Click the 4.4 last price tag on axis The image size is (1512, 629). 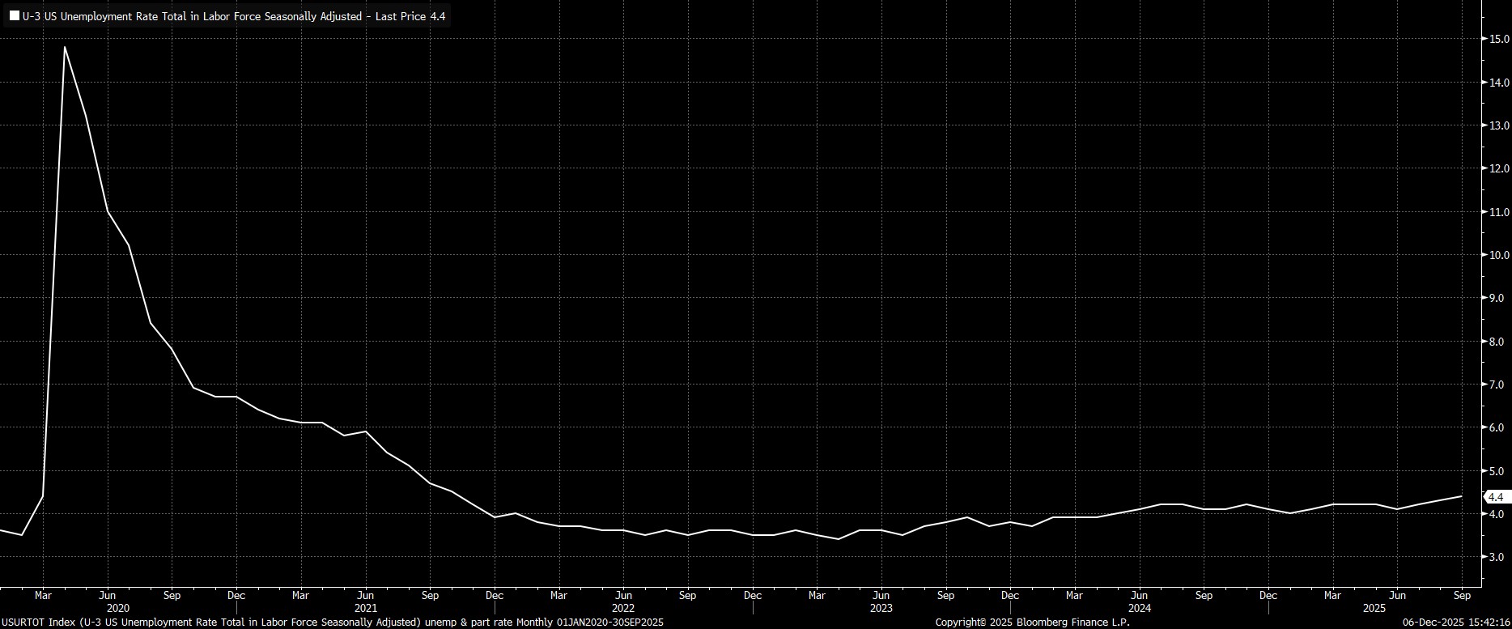point(1495,497)
